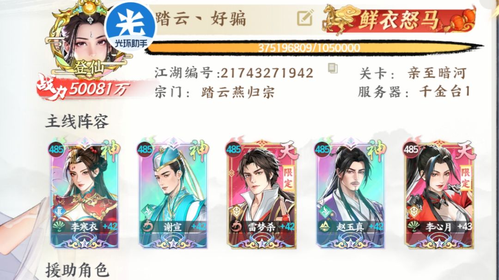Open the 李心月 character card
The height and width of the screenshot is (280, 499).
[x=439, y=193]
